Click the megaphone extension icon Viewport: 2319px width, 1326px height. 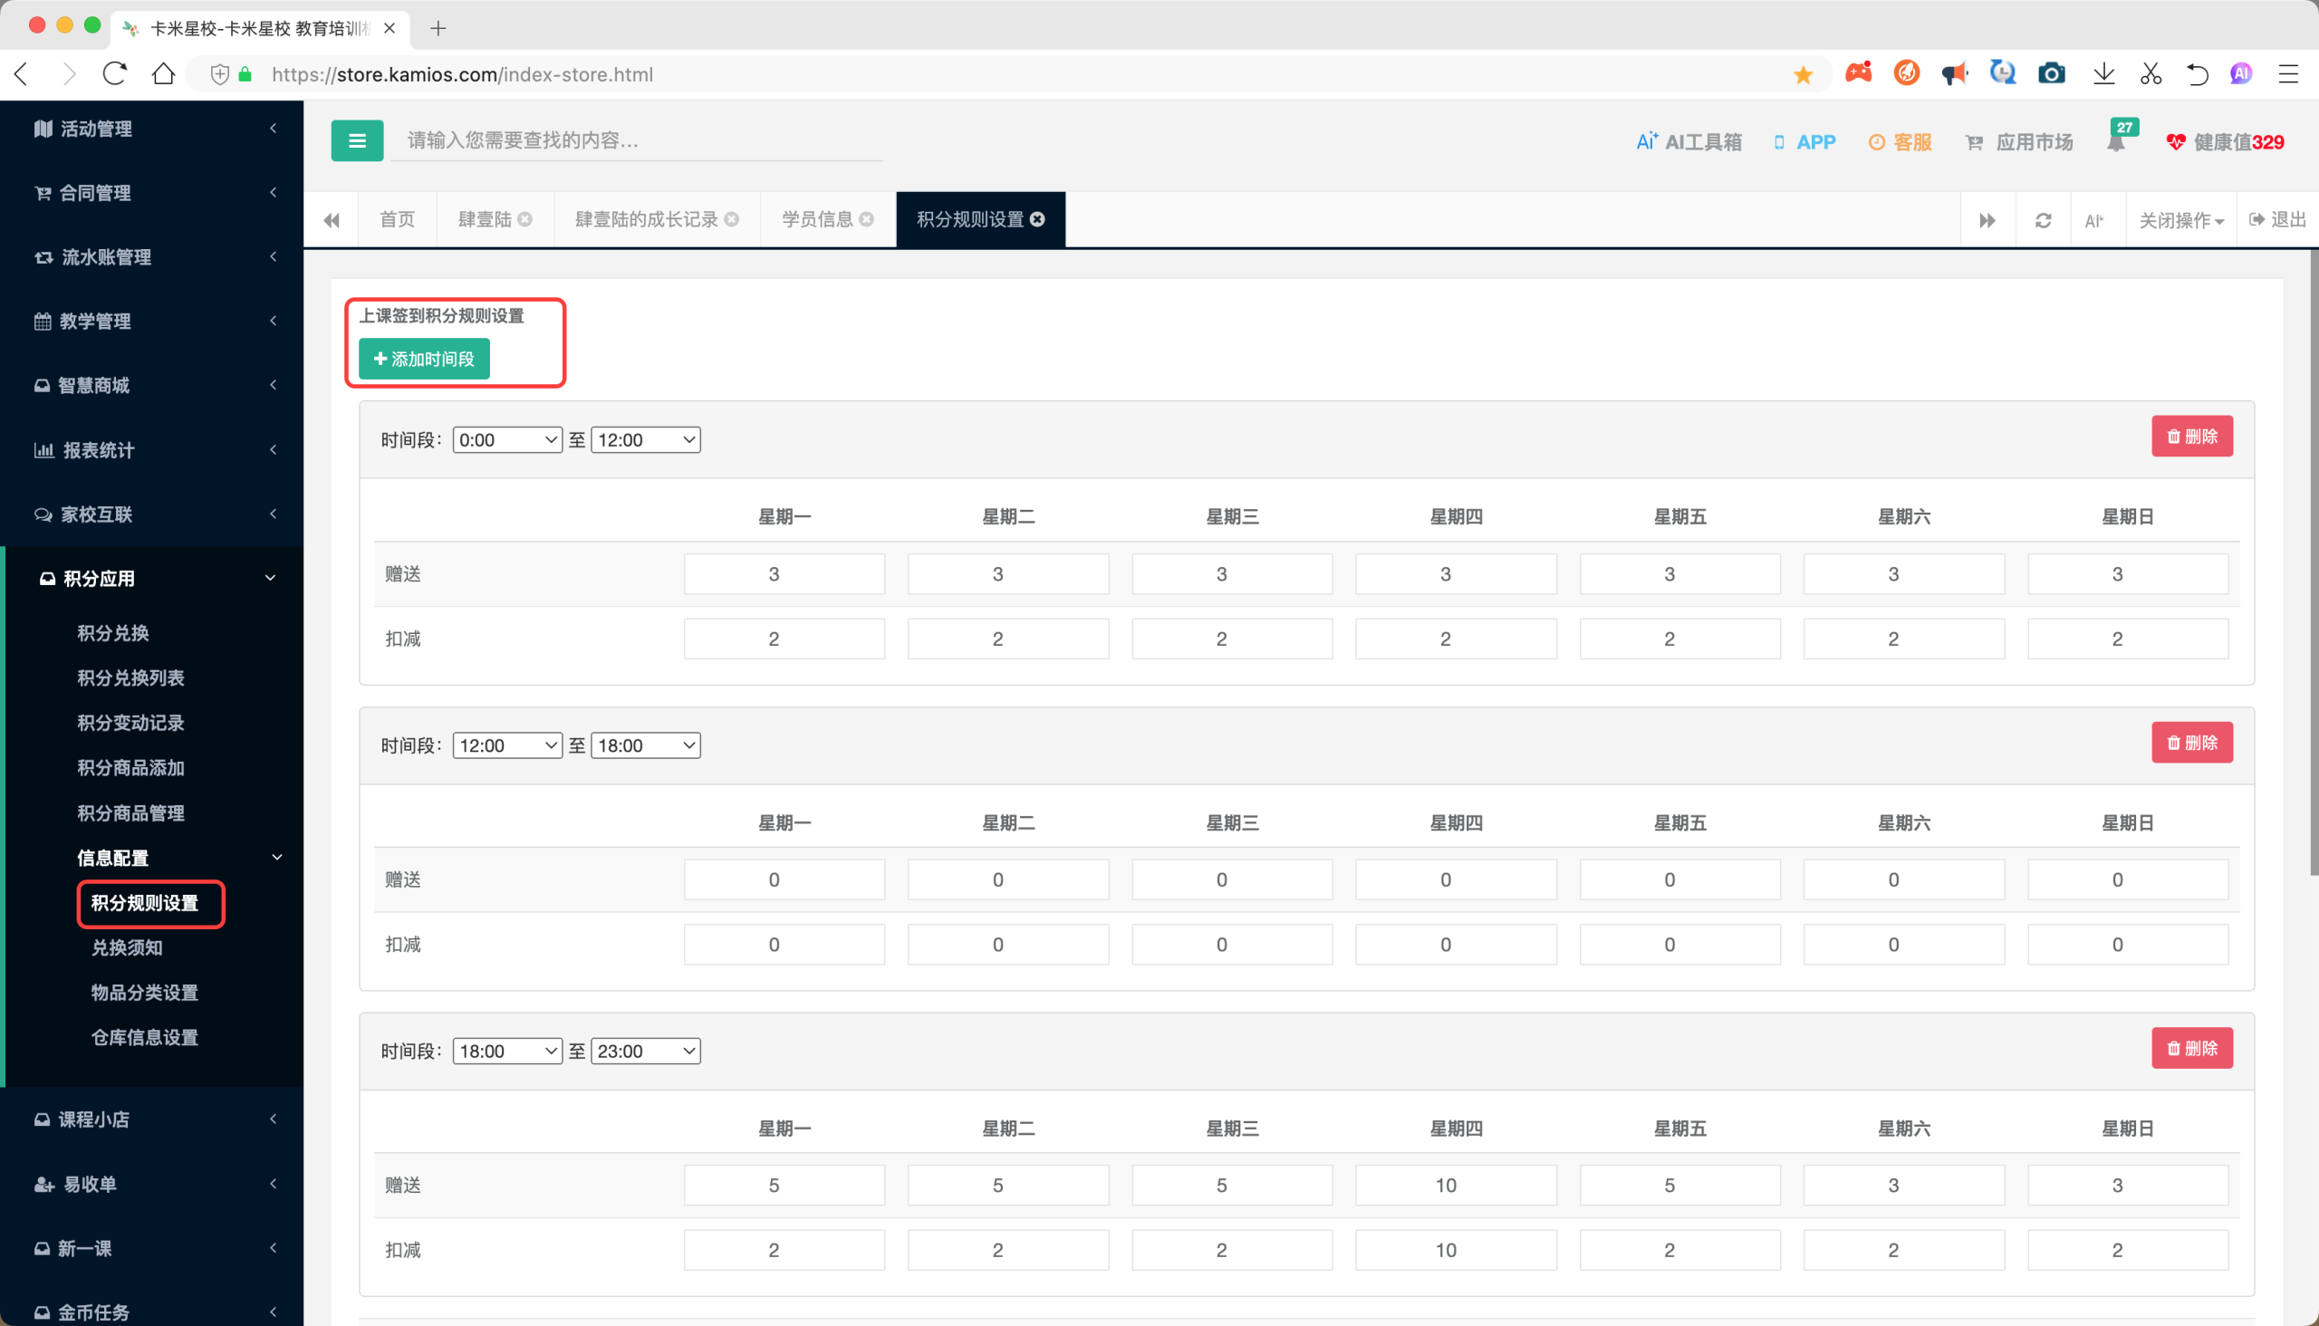pos(1954,73)
